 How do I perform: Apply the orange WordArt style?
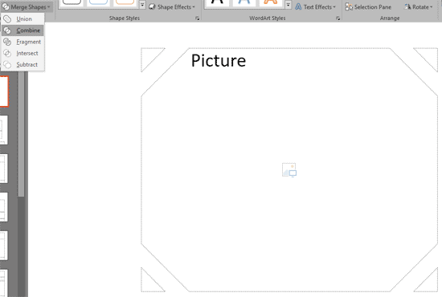[270, 3]
